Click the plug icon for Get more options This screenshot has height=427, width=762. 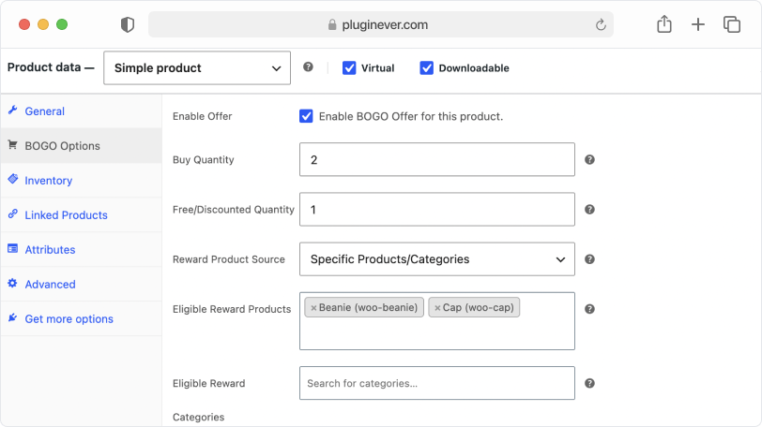[12, 318]
